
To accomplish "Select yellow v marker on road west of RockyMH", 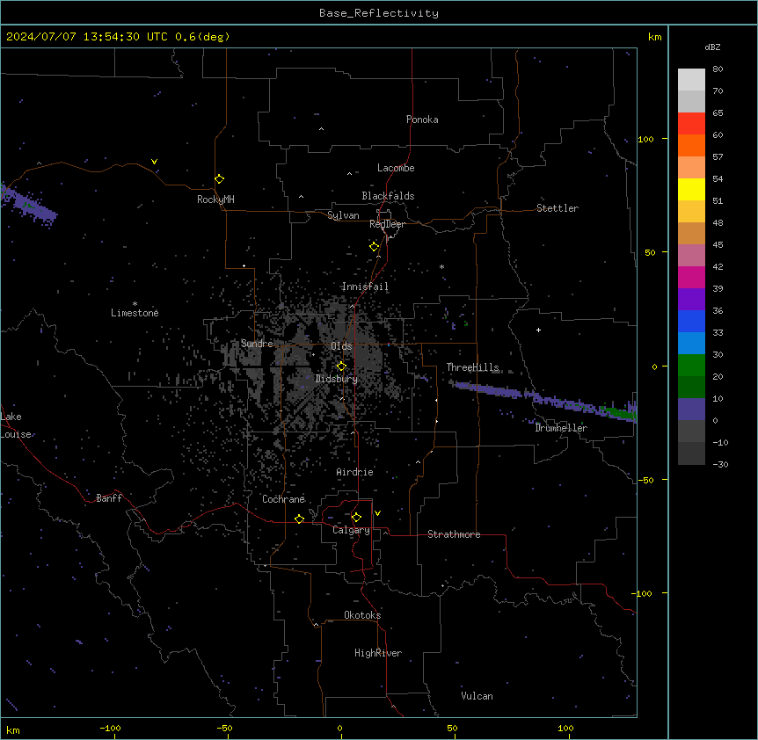I will pyautogui.click(x=154, y=162).
